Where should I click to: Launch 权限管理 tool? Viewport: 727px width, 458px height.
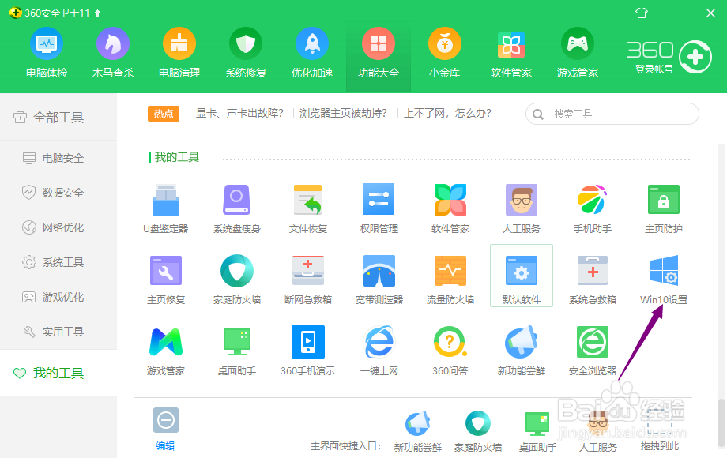[x=379, y=208]
